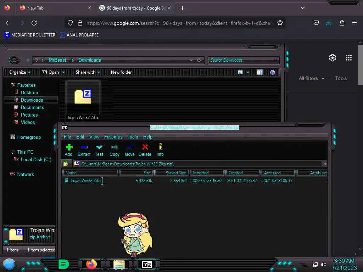This screenshot has width=363, height=272.
Task: Open the File menu in 7-Zip
Action: click(x=67, y=137)
